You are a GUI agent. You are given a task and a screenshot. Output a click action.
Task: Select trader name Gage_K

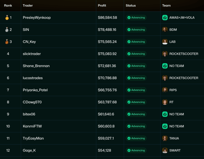tap(29, 151)
